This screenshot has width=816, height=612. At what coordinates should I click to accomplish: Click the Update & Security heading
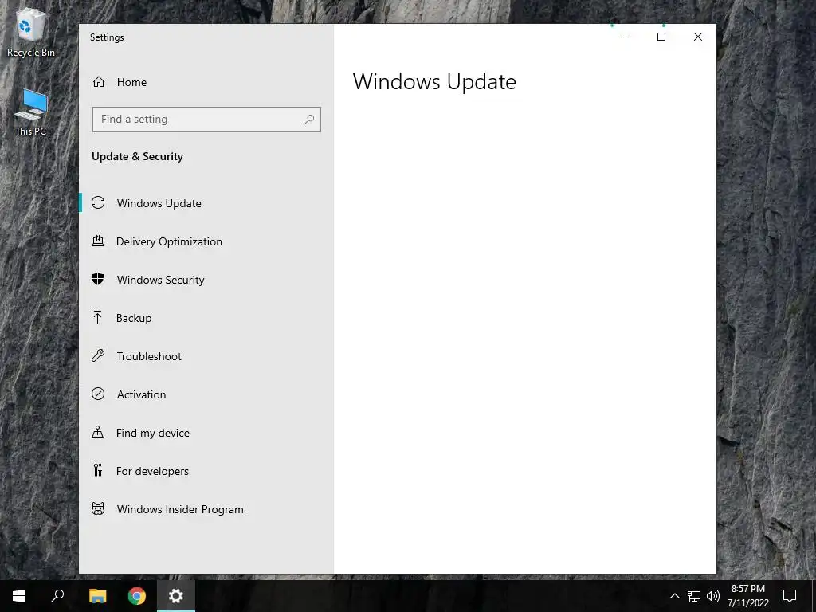137,156
